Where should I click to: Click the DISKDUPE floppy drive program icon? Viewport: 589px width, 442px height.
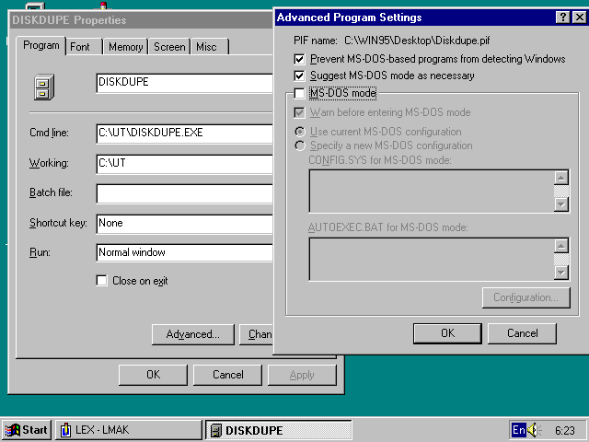pyautogui.click(x=41, y=87)
